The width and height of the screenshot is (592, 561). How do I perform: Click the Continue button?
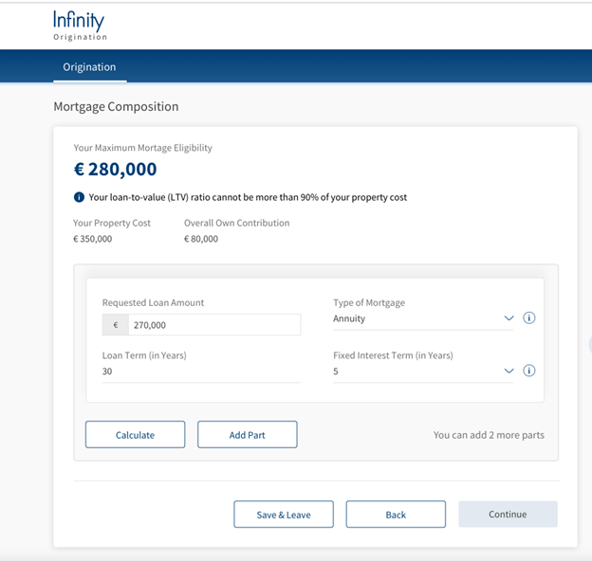(x=508, y=515)
